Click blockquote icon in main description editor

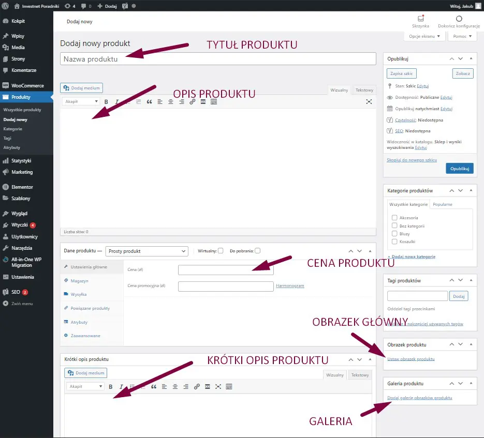click(x=150, y=102)
